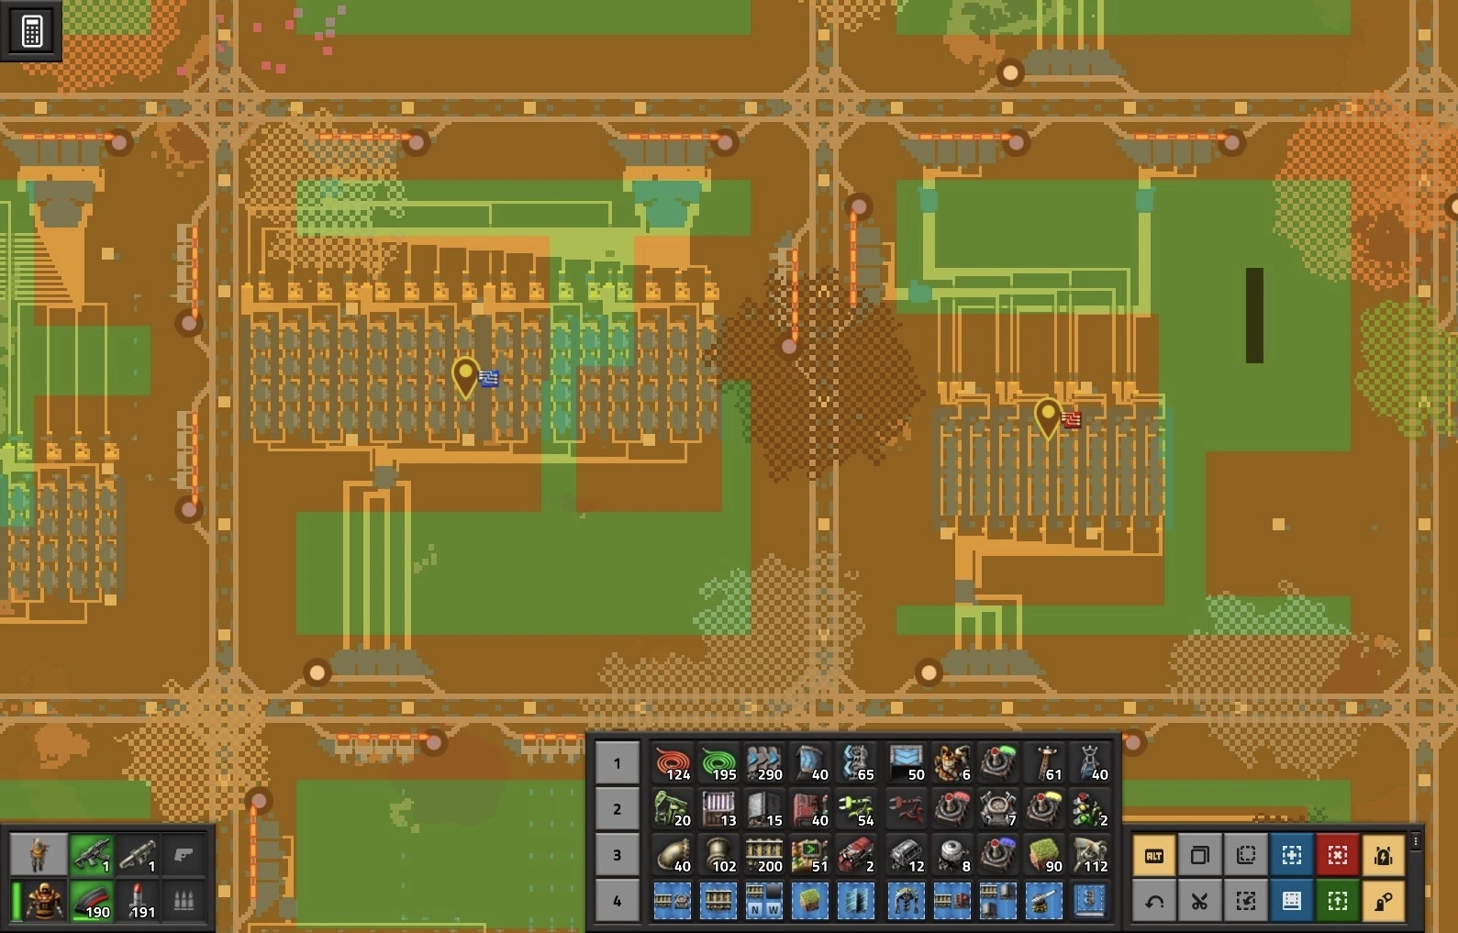The image size is (1458, 933).
Task: Select solar panel blueprint in row 4
Action: (856, 901)
